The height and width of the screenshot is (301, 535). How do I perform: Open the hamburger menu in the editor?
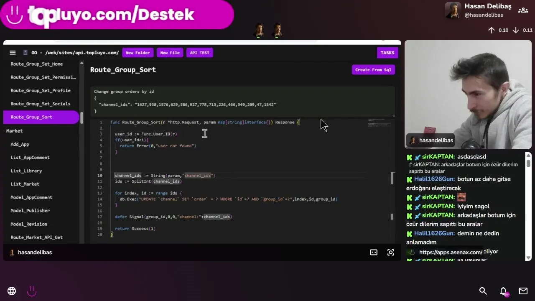coord(13,53)
